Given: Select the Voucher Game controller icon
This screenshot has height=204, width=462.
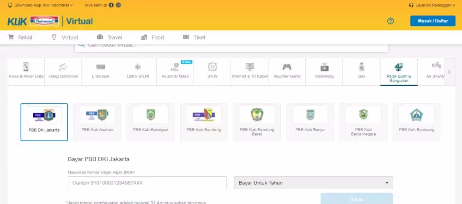Looking at the screenshot, I should tap(287, 67).
